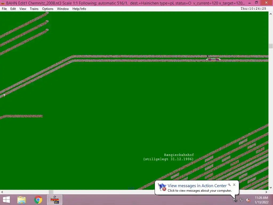Viewport: 273px width, 205px height.
Task: Open the Edit menu
Action: pyautogui.click(x=13, y=9)
